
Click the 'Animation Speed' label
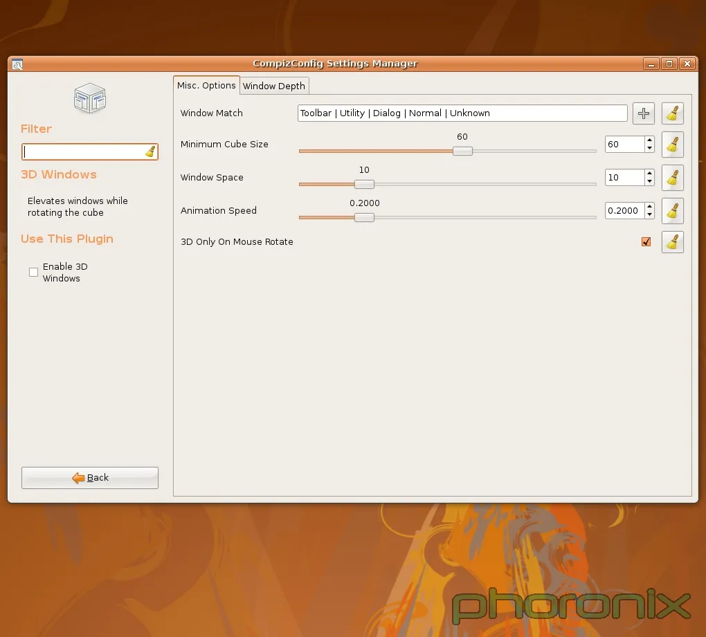pyautogui.click(x=218, y=211)
